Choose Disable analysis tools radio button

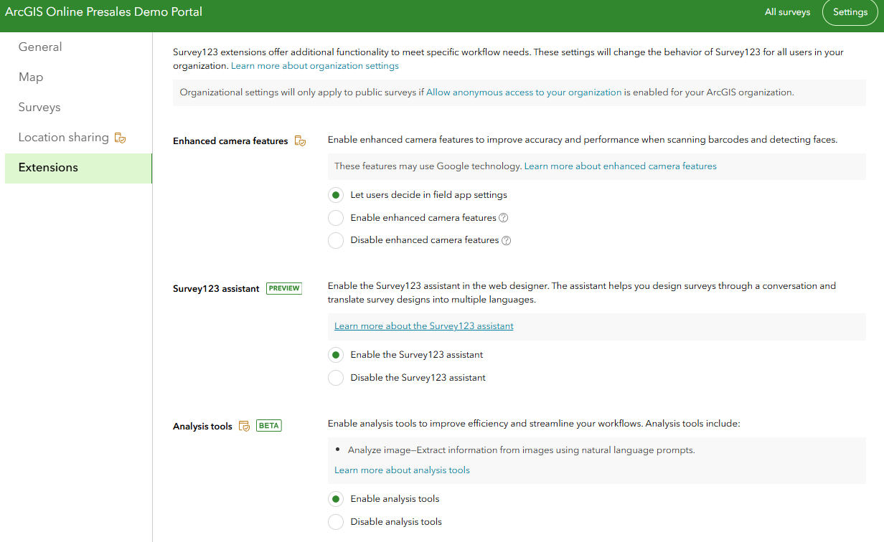coord(335,522)
